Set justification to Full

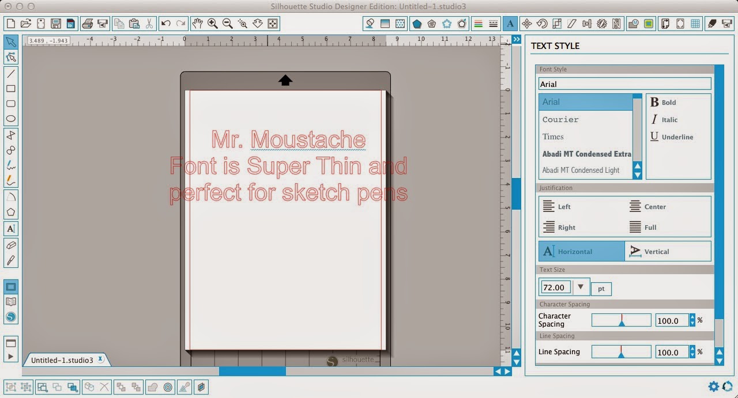pos(643,228)
